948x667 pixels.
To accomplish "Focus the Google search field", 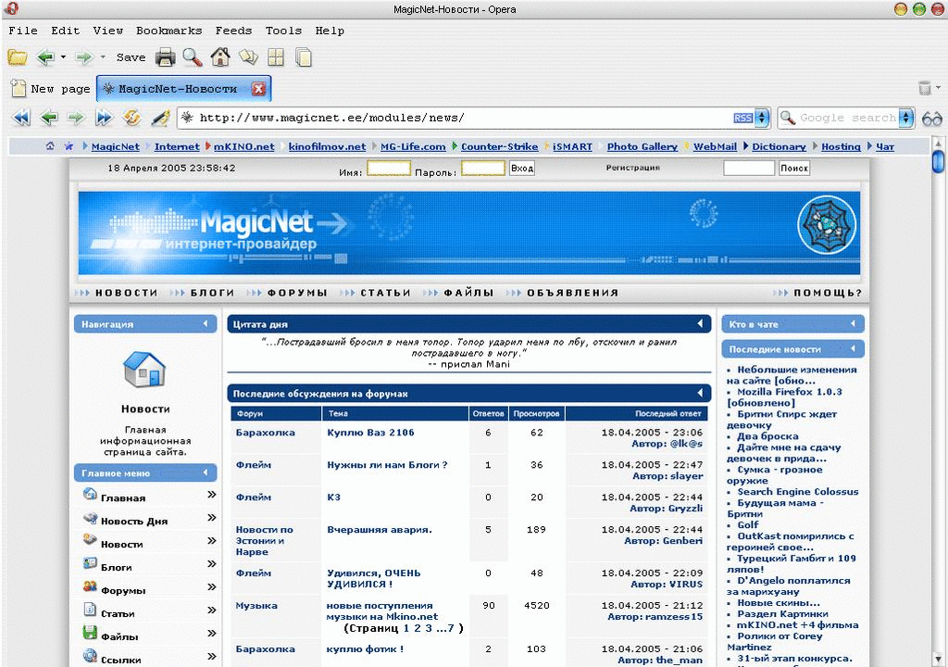I will [848, 118].
